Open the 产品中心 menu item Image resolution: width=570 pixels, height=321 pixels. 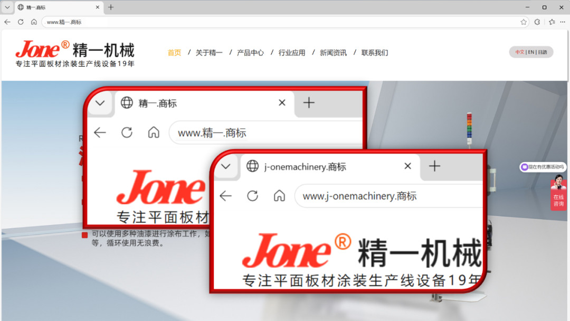click(250, 53)
